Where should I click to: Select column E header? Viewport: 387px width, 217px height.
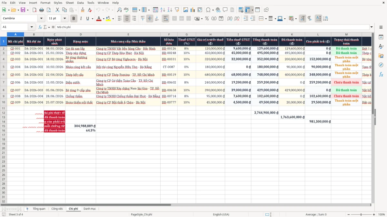128,34
